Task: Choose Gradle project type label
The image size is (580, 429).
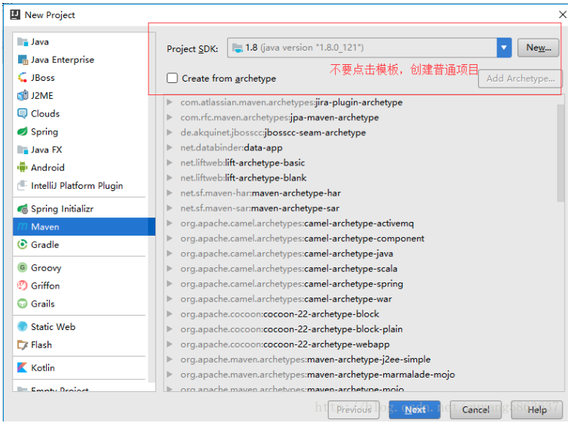Action: pos(45,245)
